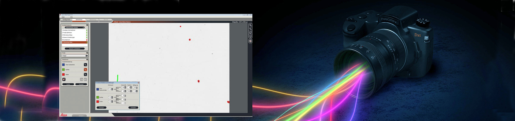Click the redo arrow icon in Detektieren panel
Image resolution: width=515 pixels, height=121 pixels.
click(x=85, y=79)
